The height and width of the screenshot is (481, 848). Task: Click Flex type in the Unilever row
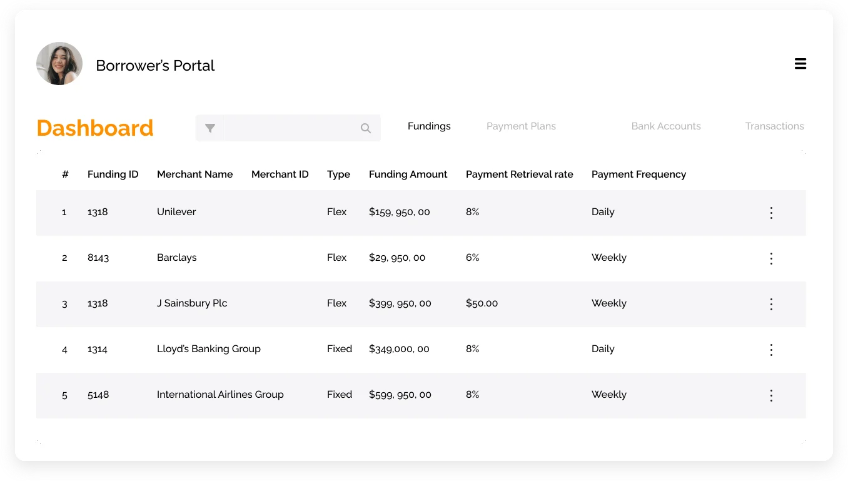coord(336,212)
